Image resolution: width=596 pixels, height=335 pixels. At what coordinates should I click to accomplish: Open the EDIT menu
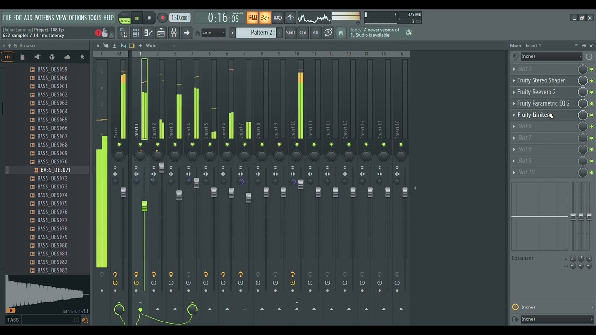[18, 18]
